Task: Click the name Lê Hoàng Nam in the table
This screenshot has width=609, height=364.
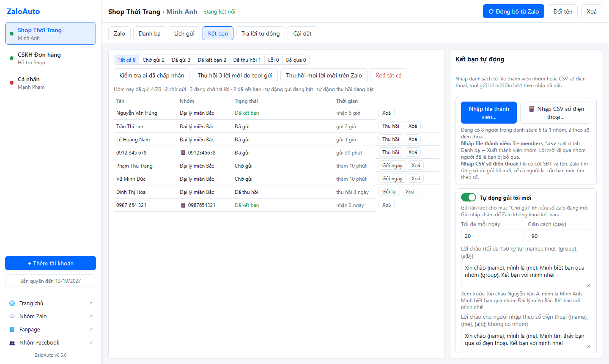Action: (133, 140)
